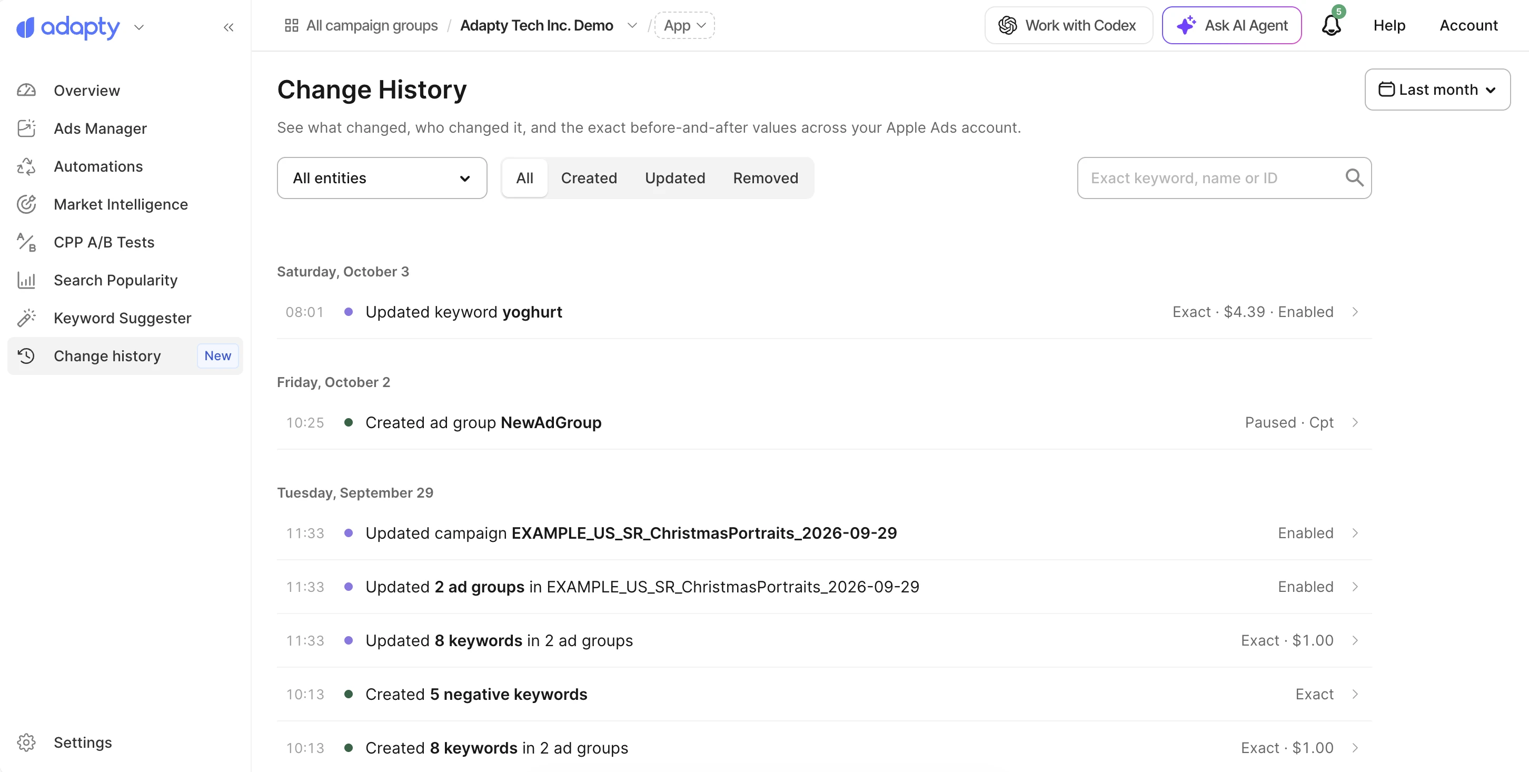Open CPP A/B Tests icon
Viewport: 1529px width, 772px height.
click(26, 242)
